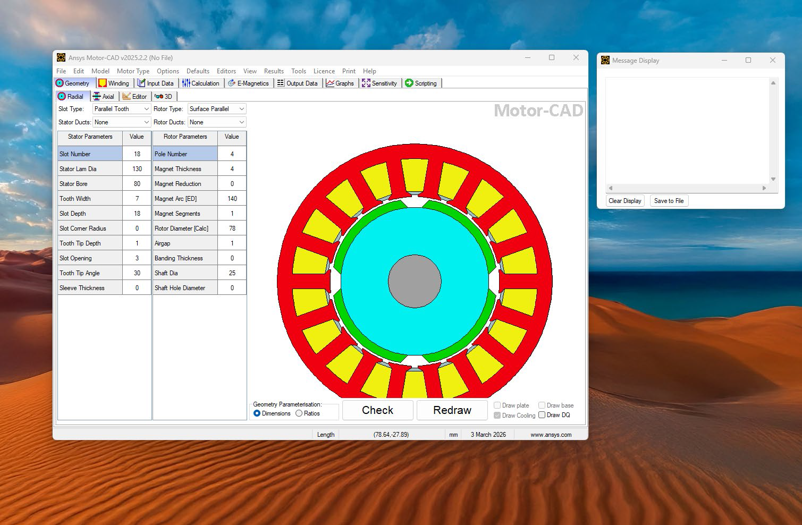Screen dimensions: 802x525
Task: Select the Ratios radio button
Action: [x=299, y=413]
